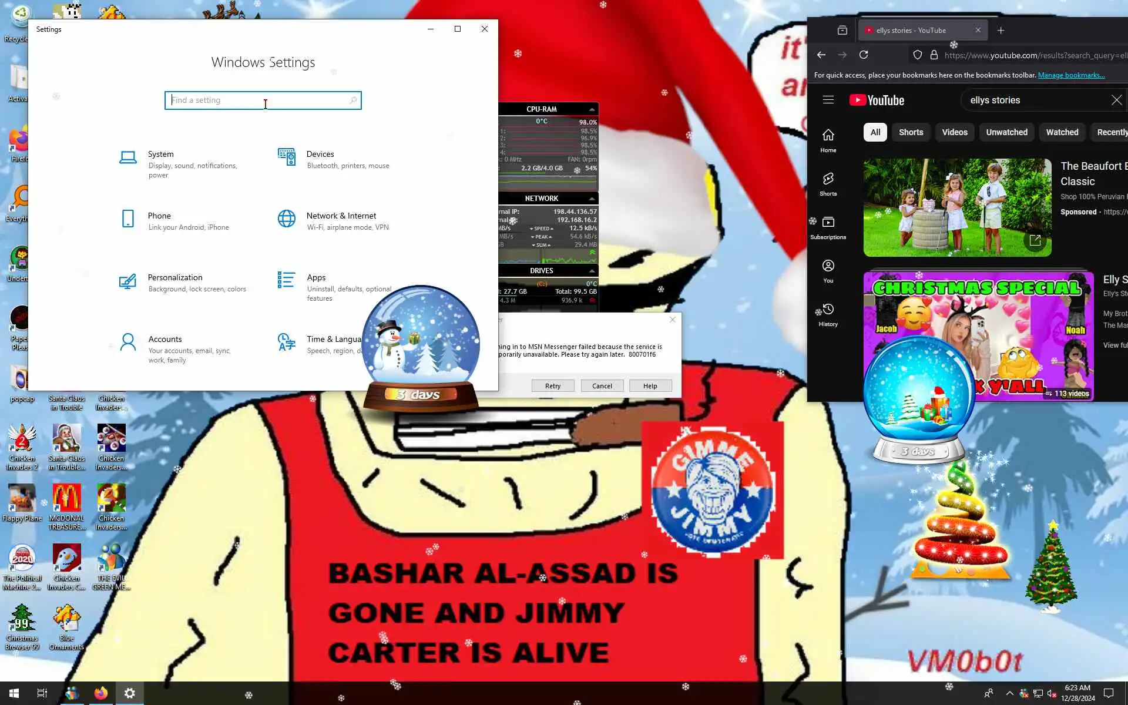Show hidden system tray icons

click(1009, 693)
